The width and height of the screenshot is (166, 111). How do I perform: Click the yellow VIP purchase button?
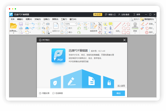[98, 14]
